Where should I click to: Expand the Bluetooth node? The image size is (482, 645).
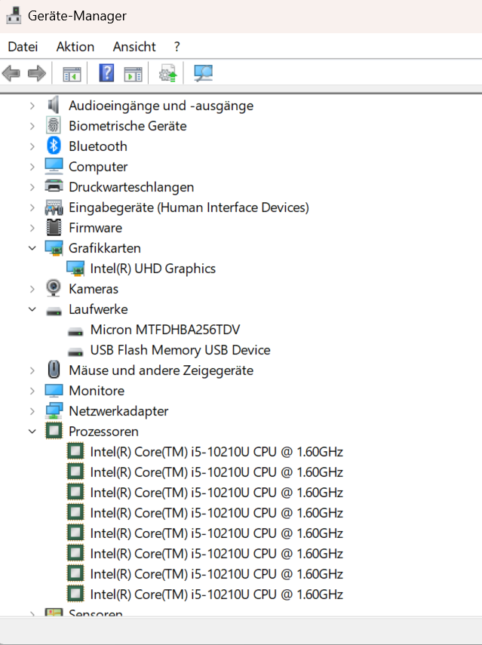(32, 146)
